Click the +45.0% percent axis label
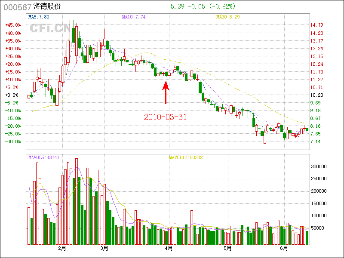 pos(13,25)
